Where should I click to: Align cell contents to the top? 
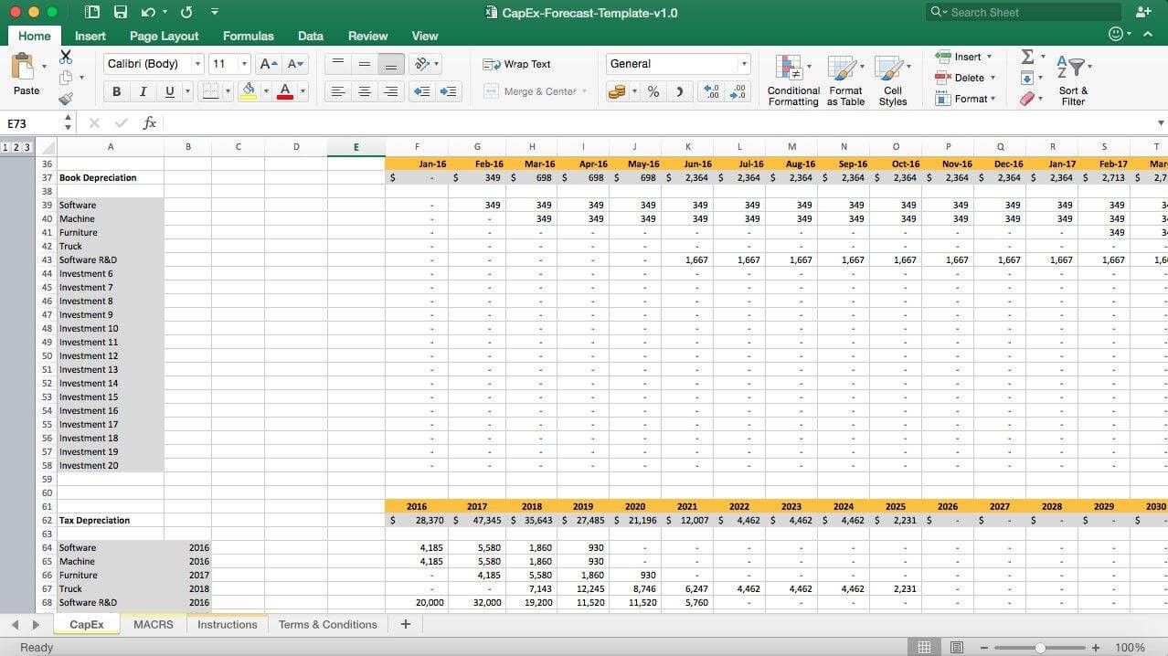pos(338,64)
